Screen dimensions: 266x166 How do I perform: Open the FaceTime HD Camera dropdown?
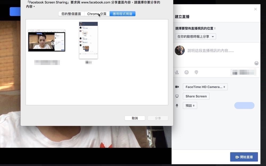(x=205, y=87)
